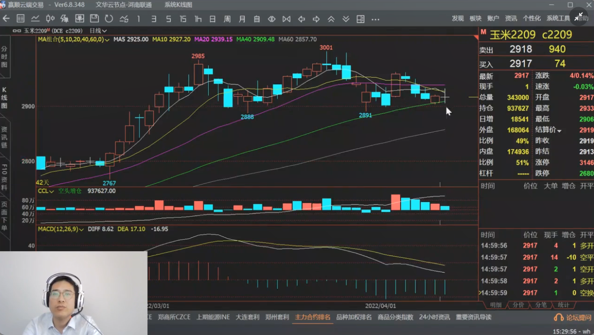Viewport: 594px width, 335px height.
Task: Select the 分价 tab below the tick list
Action: 518,305
